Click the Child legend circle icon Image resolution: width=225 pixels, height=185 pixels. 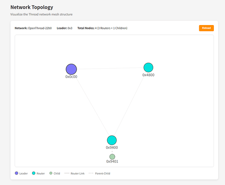tap(51, 173)
